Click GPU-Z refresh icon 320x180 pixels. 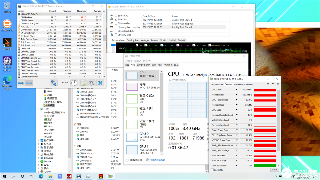point(273,84)
